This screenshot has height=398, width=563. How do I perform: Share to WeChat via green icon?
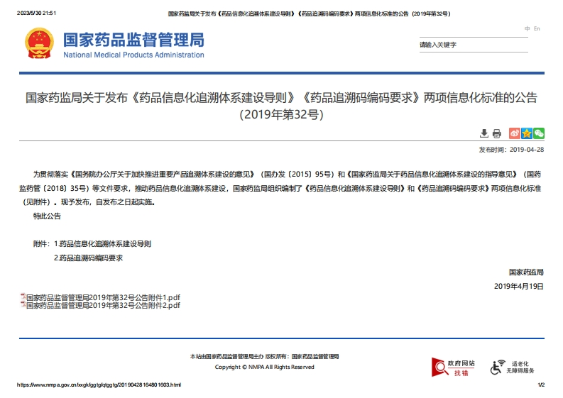539,133
